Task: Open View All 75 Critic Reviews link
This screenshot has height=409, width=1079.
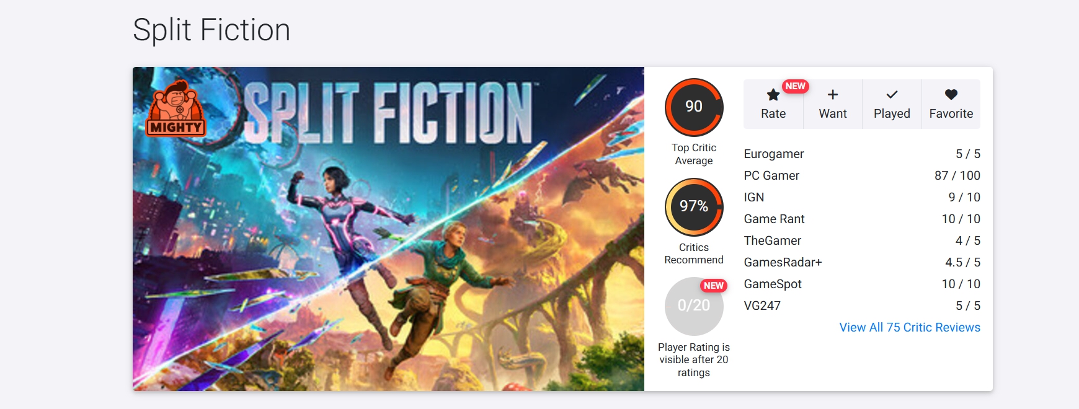Action: pos(910,327)
